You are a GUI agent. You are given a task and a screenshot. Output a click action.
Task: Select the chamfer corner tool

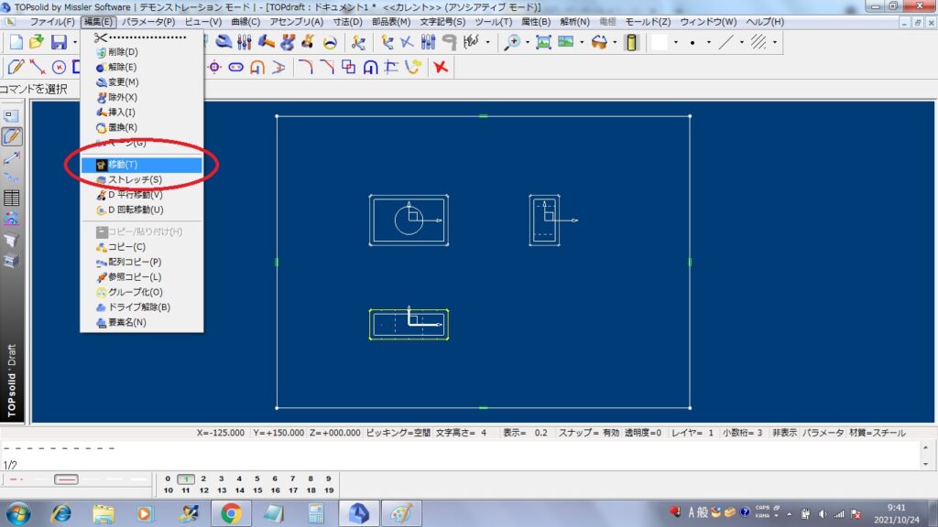click(327, 67)
